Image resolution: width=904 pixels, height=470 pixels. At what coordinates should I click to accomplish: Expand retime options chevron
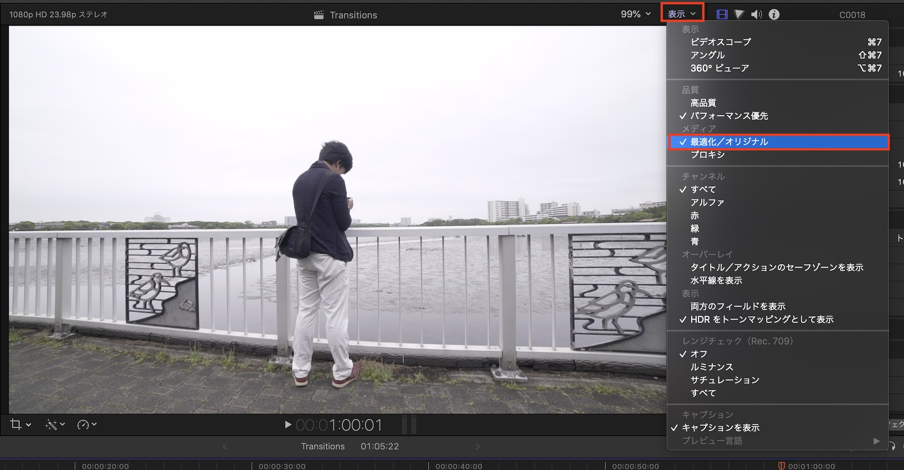[x=94, y=424]
